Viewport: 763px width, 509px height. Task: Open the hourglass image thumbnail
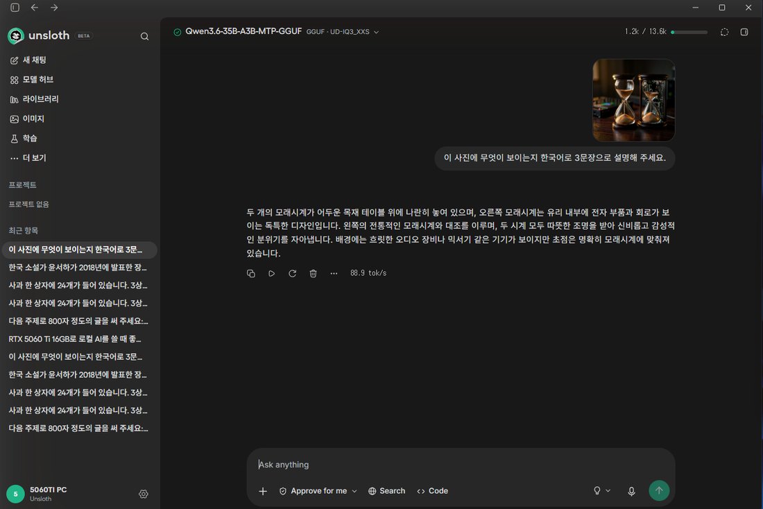pos(633,101)
